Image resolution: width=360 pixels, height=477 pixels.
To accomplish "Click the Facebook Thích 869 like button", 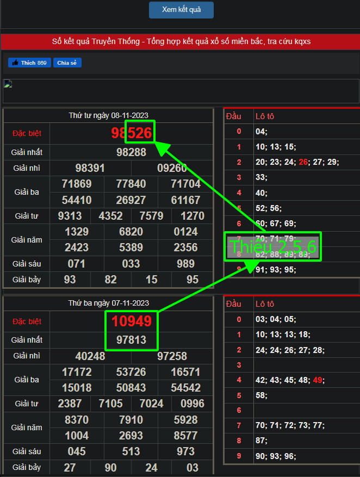I will point(29,63).
